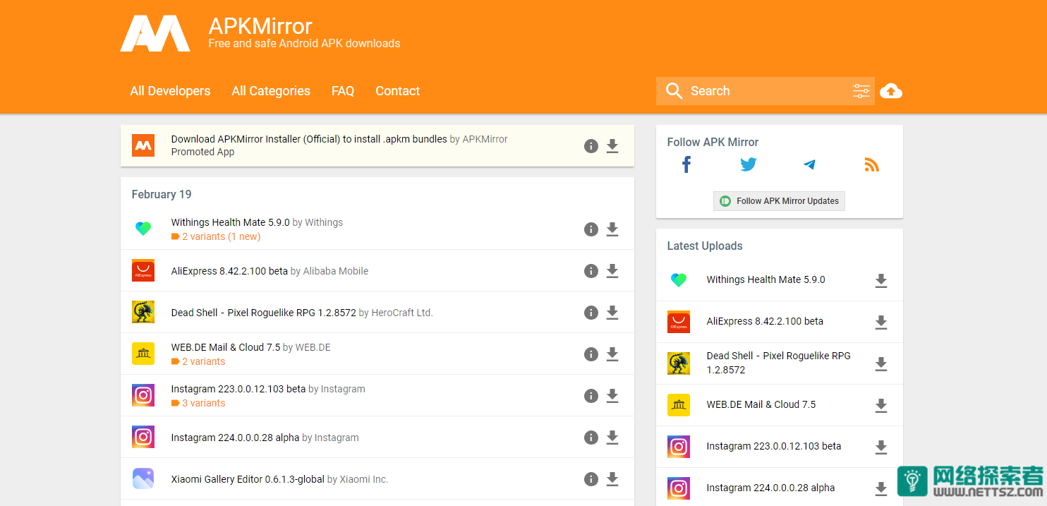This screenshot has height=506, width=1047.
Task: Open the Contact page
Action: point(398,91)
